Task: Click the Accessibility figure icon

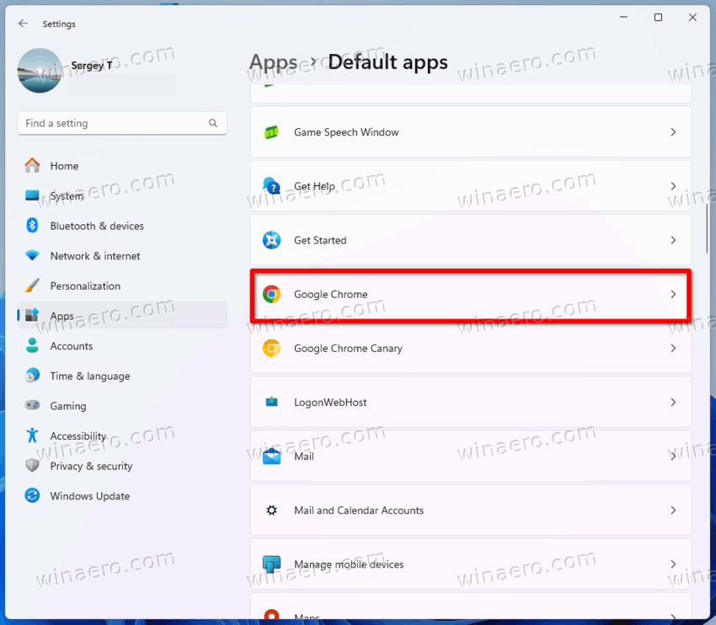Action: tap(32, 435)
